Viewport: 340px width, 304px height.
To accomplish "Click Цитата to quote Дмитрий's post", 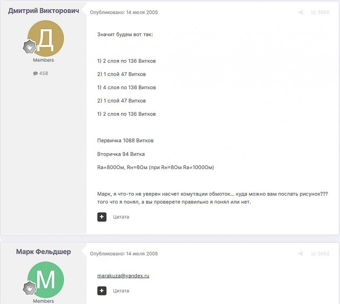I will pos(121,217).
